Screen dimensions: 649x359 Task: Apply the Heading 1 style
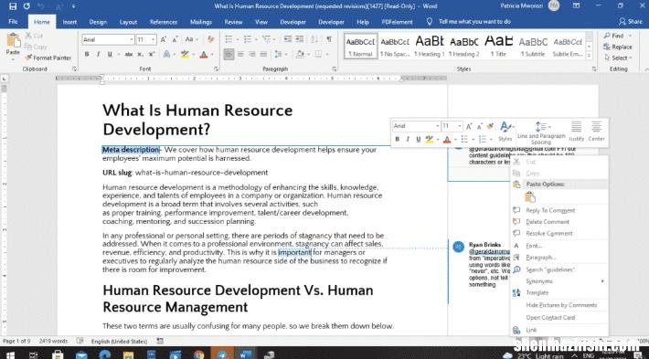(x=430, y=46)
